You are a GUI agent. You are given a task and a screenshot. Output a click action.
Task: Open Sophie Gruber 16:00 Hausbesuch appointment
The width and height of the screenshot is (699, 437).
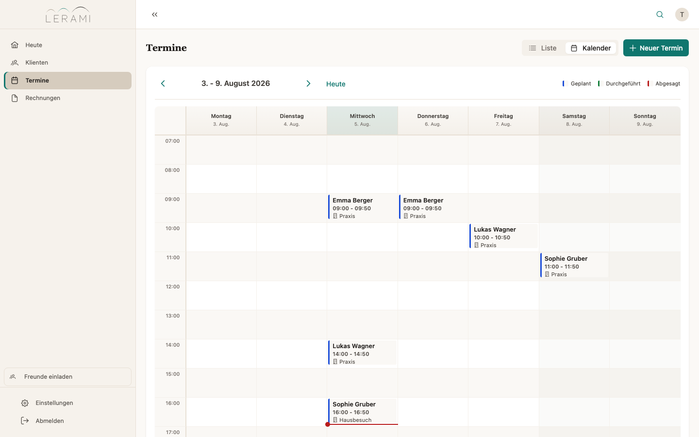[363, 411]
